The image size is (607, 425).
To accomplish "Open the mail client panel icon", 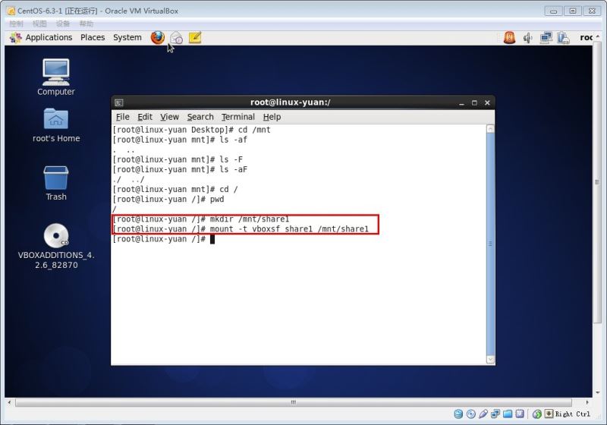I will pyautogui.click(x=176, y=37).
